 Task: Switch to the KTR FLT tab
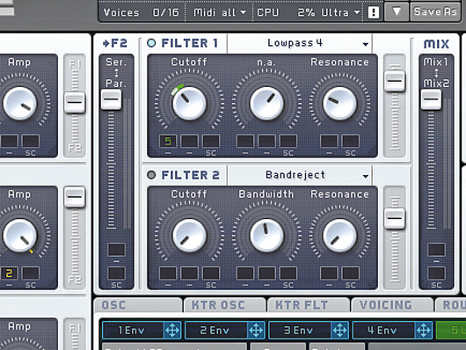click(x=309, y=305)
